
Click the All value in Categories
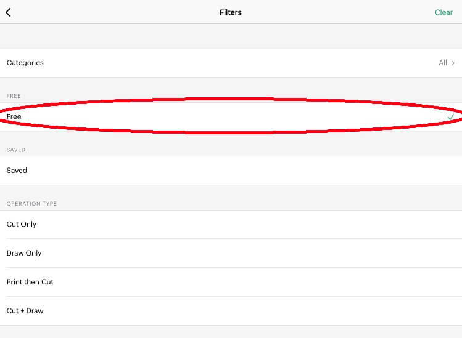(443, 63)
